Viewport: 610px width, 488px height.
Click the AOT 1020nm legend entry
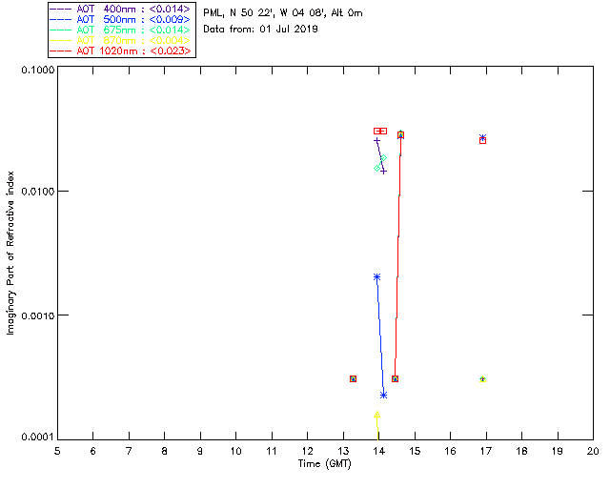click(120, 51)
